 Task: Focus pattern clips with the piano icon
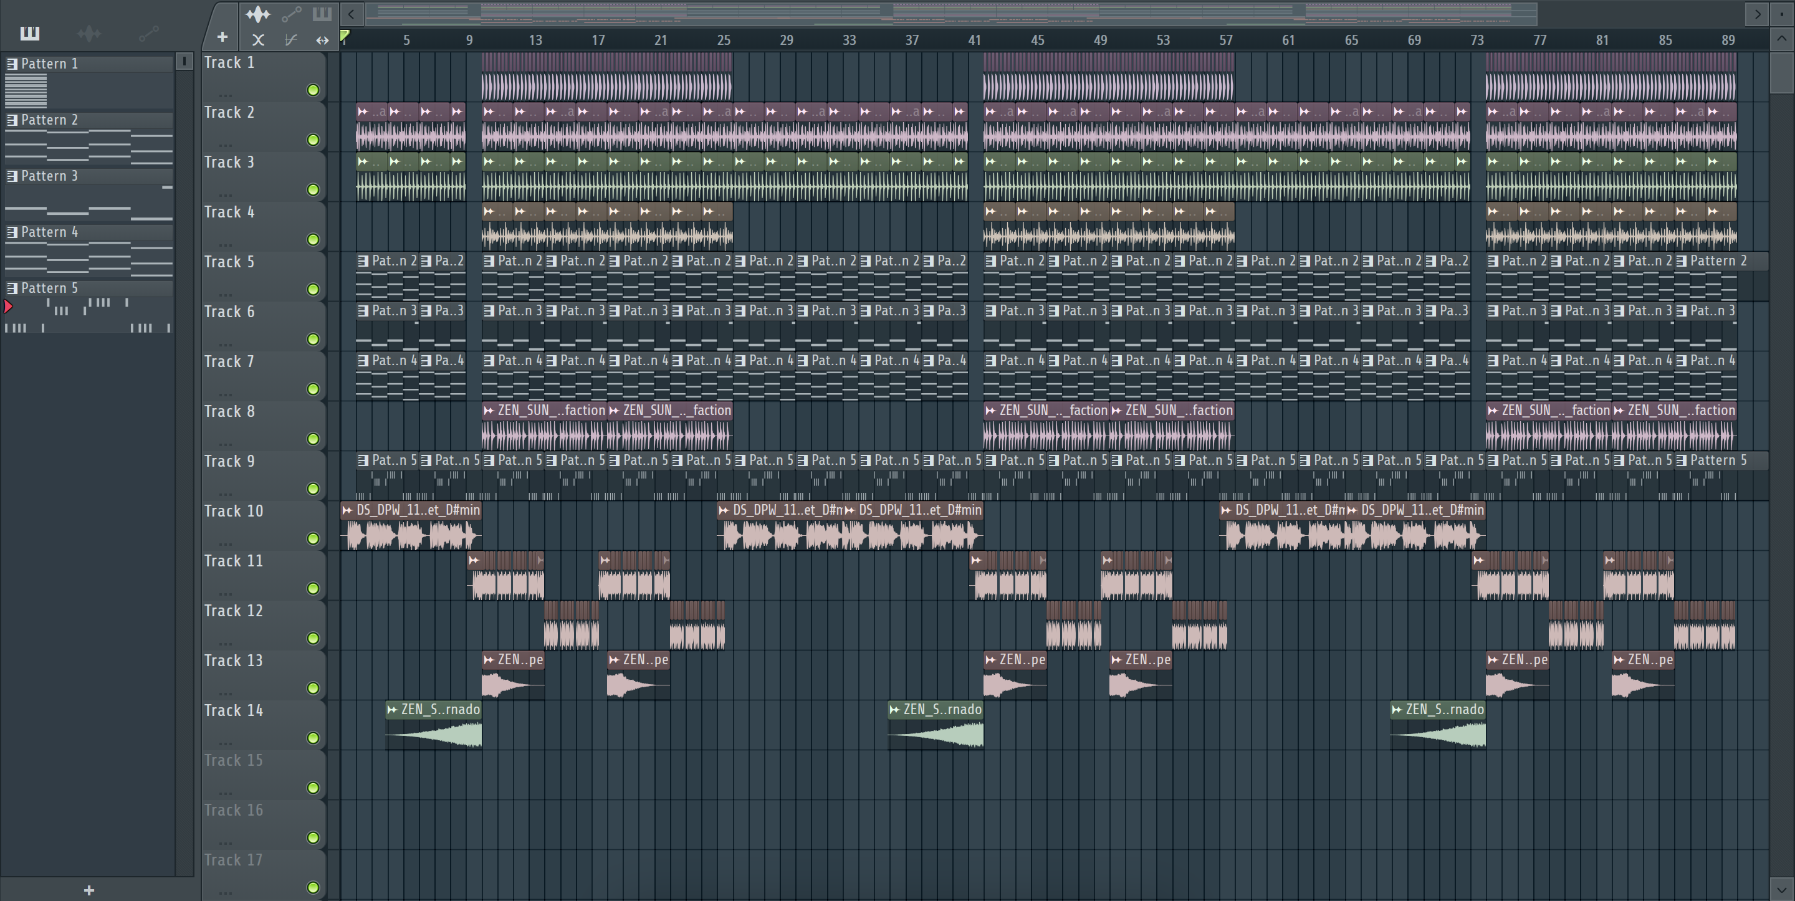tap(322, 14)
